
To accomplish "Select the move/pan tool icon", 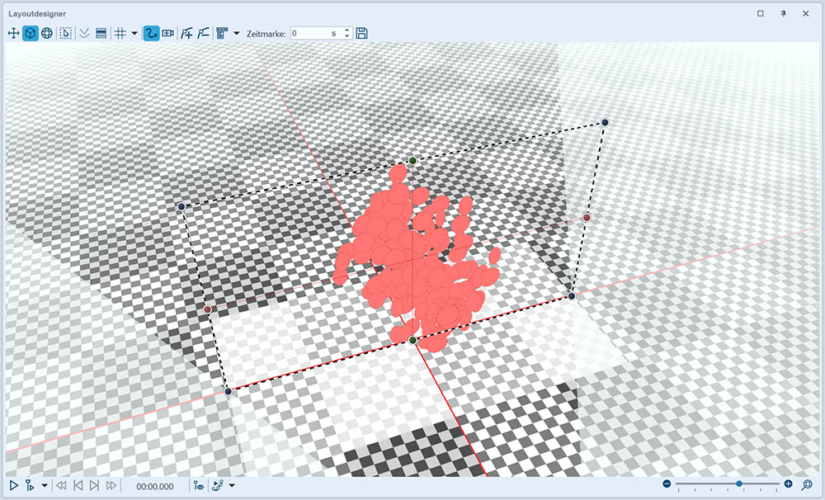I will pyautogui.click(x=13, y=34).
